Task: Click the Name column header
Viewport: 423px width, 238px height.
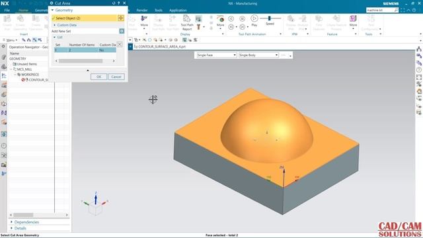Action: (x=15, y=54)
